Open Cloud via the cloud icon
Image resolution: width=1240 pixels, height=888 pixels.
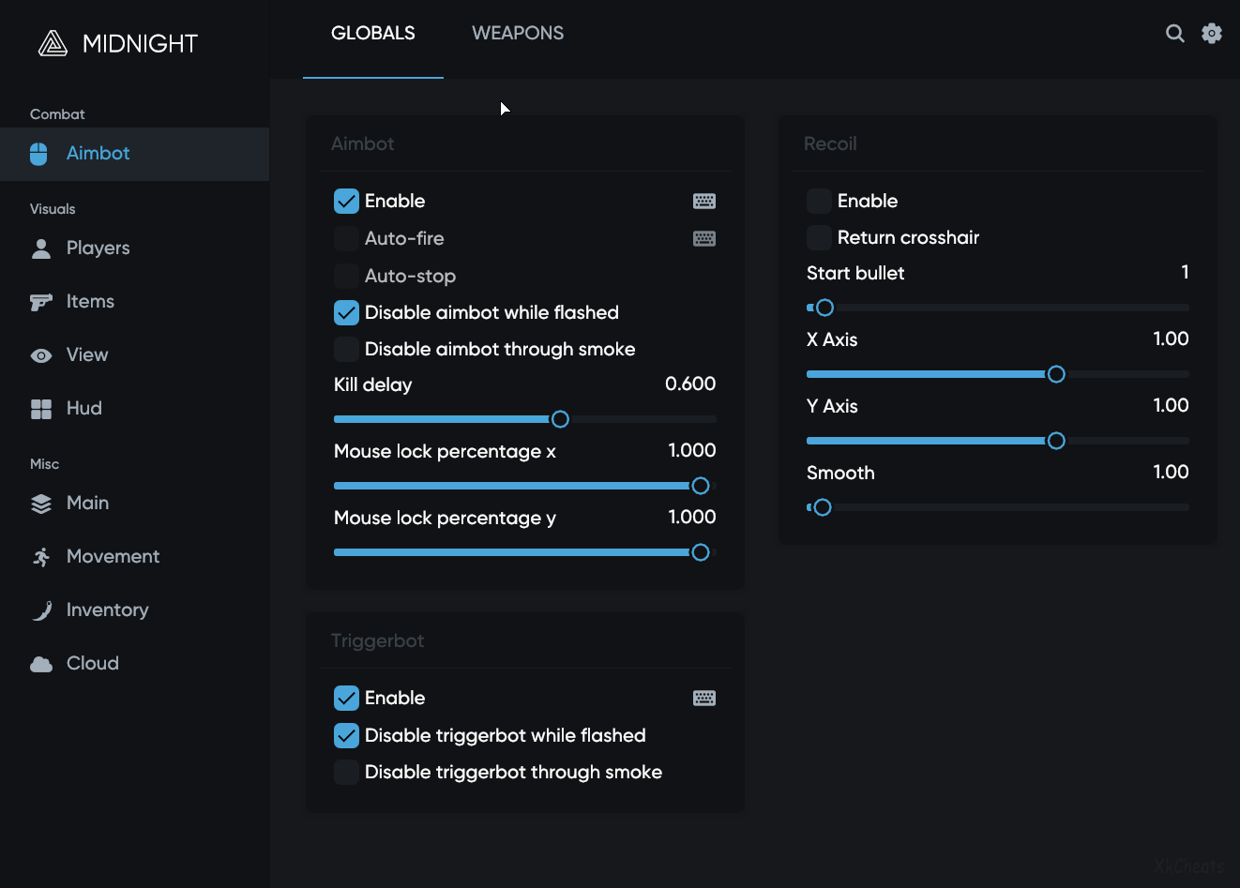click(41, 664)
